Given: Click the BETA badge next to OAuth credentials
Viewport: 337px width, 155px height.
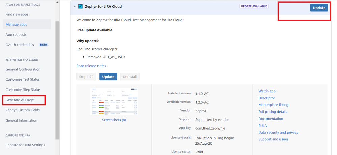Looking at the screenshot, I should pyautogui.click(x=44, y=45).
